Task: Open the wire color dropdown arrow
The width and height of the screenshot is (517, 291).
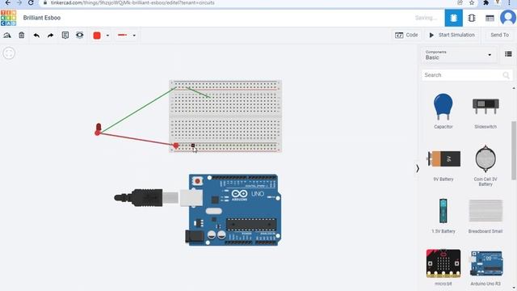Action: coord(107,36)
